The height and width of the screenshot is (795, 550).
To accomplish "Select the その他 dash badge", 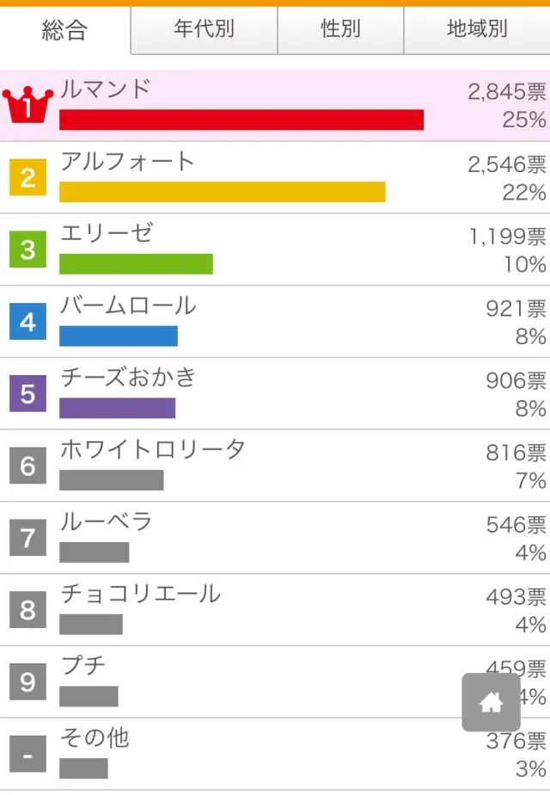I will [x=27, y=754].
